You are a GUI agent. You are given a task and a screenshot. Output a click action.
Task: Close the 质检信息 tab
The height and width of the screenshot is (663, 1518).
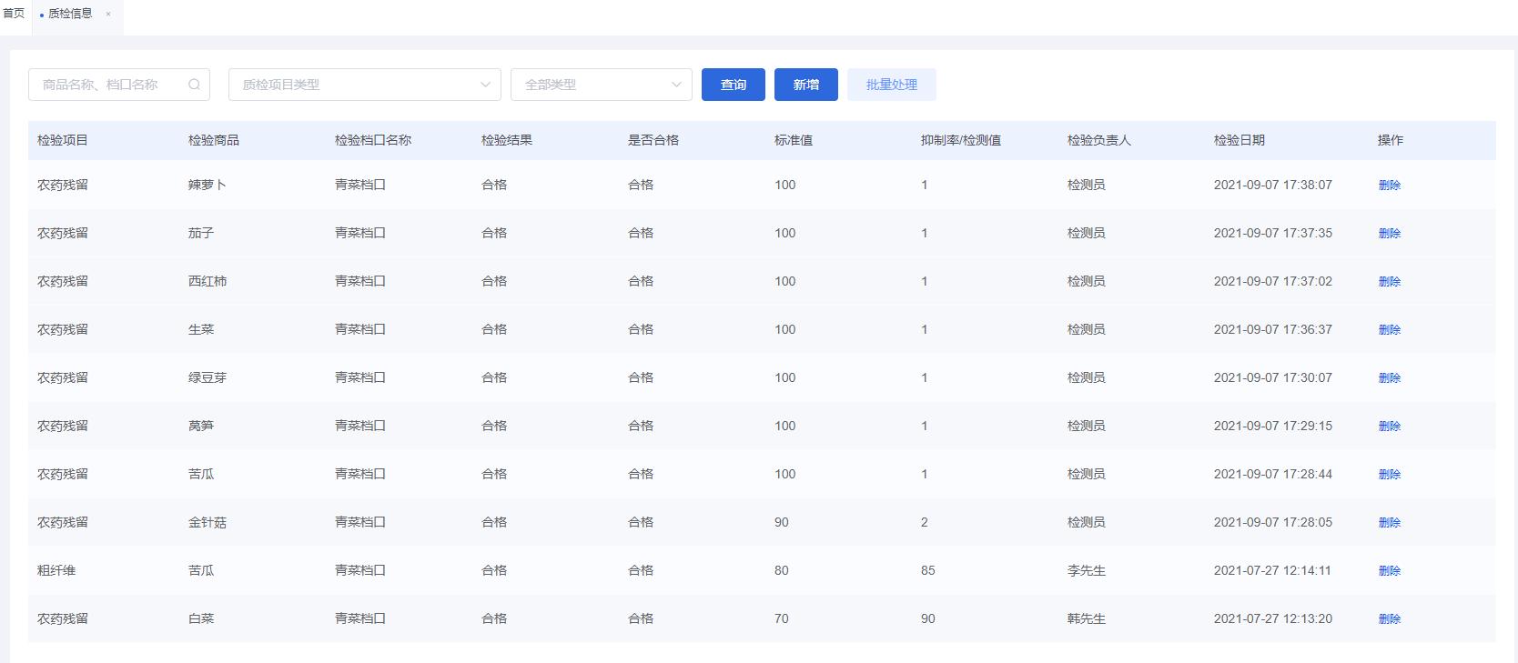[108, 15]
